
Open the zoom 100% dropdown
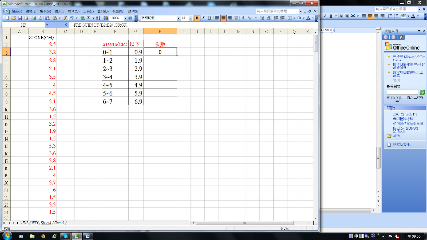pos(125,18)
